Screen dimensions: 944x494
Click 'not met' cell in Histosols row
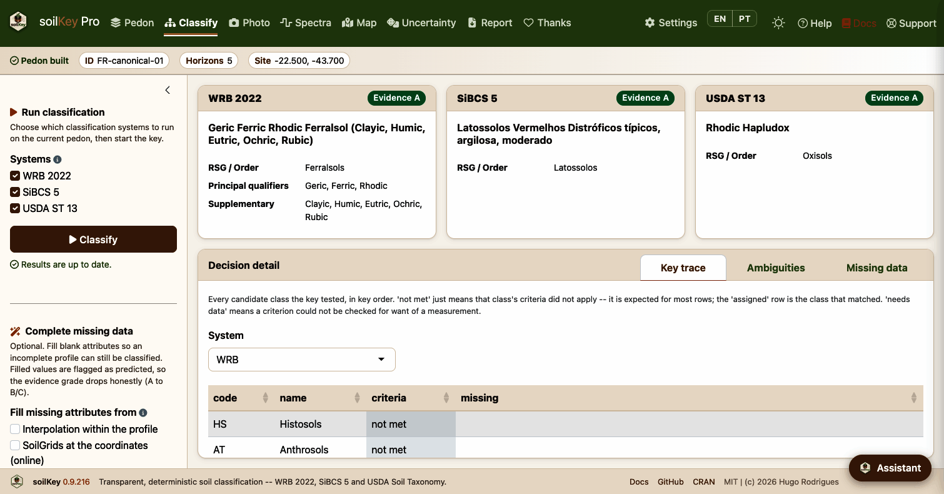tap(411, 424)
